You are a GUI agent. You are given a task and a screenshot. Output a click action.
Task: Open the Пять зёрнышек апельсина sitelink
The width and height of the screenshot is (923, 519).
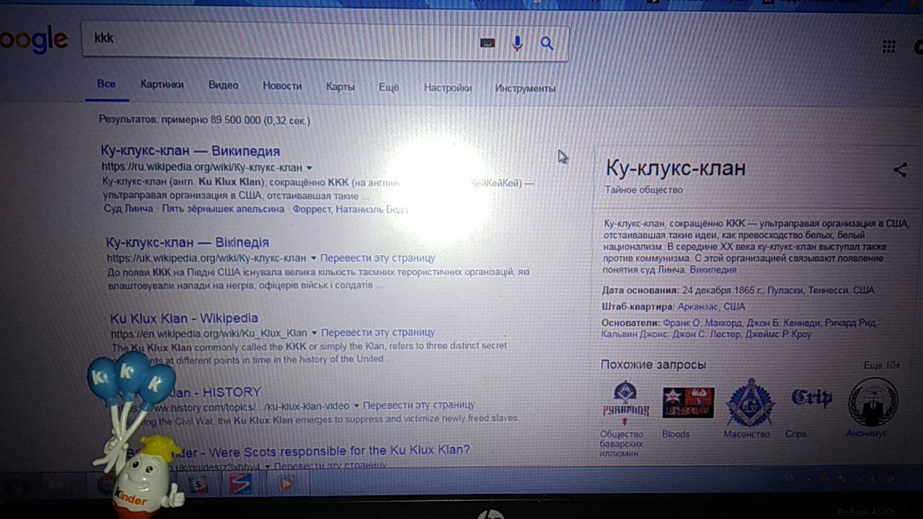[224, 209]
